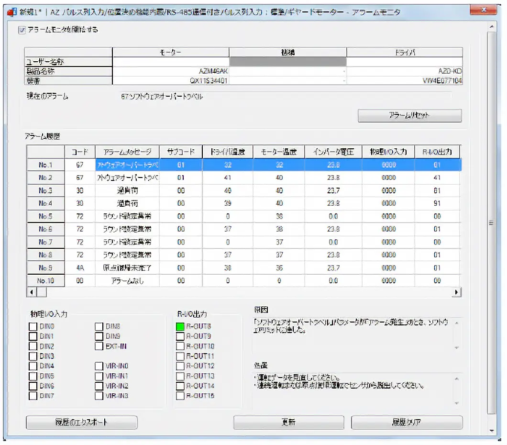The image size is (507, 445).
Task: Toggle the DIN9 checkbox
Action: 99,336
